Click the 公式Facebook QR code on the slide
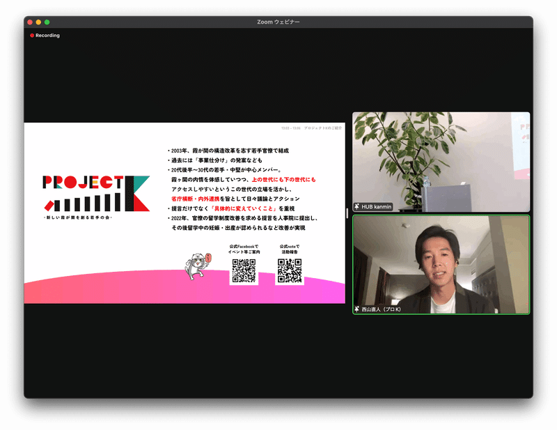The image size is (557, 430). [x=244, y=270]
